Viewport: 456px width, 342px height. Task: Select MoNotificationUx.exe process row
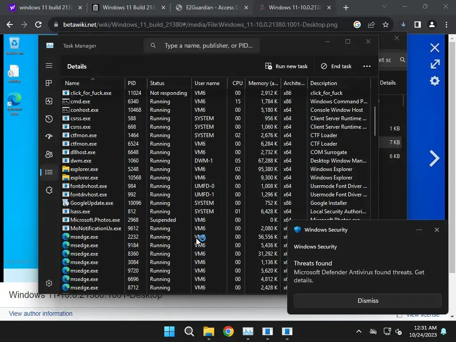pyautogui.click(x=174, y=228)
